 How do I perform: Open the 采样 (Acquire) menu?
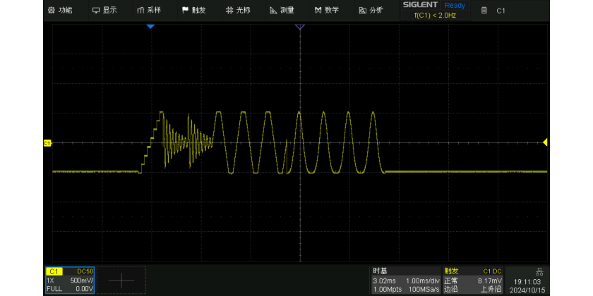tap(149, 11)
